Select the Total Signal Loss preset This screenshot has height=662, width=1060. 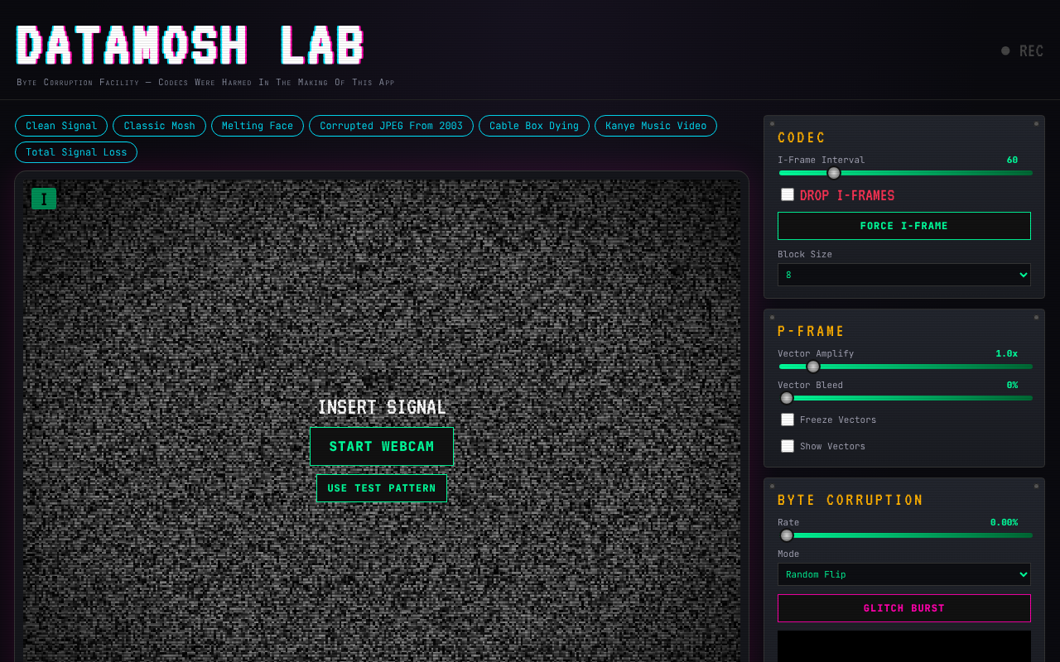click(76, 152)
